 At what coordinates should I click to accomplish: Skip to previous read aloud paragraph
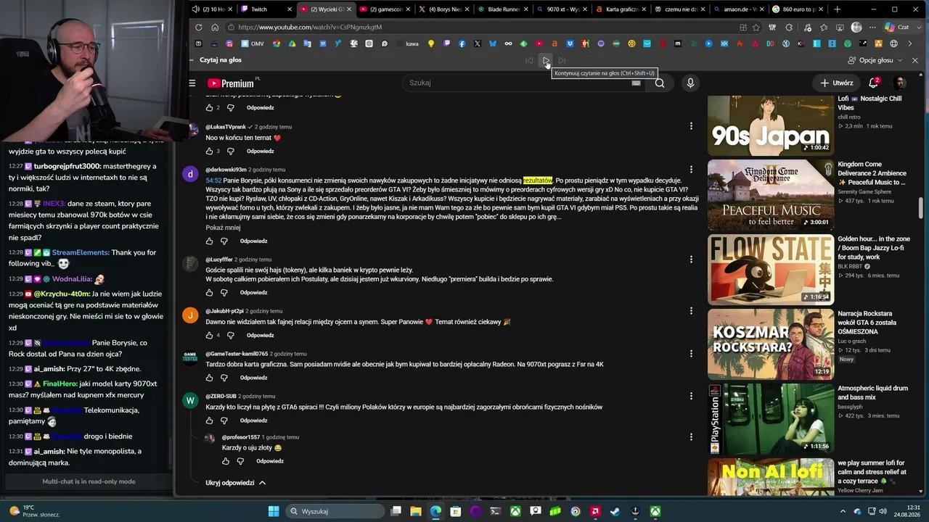tap(529, 60)
